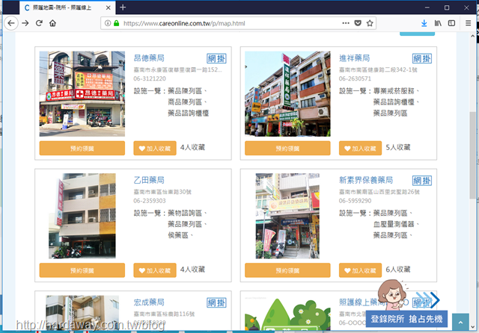
Task: Open the 進祥藥局 title link
Action: point(354,58)
